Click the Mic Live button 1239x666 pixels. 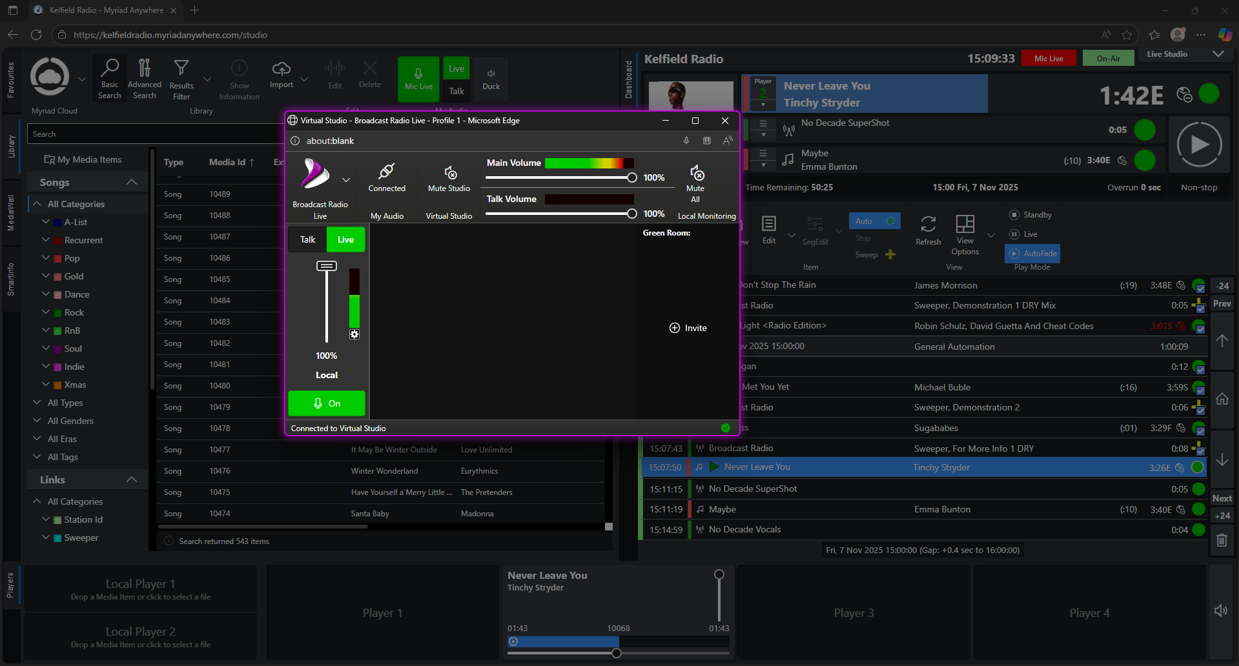[418, 79]
